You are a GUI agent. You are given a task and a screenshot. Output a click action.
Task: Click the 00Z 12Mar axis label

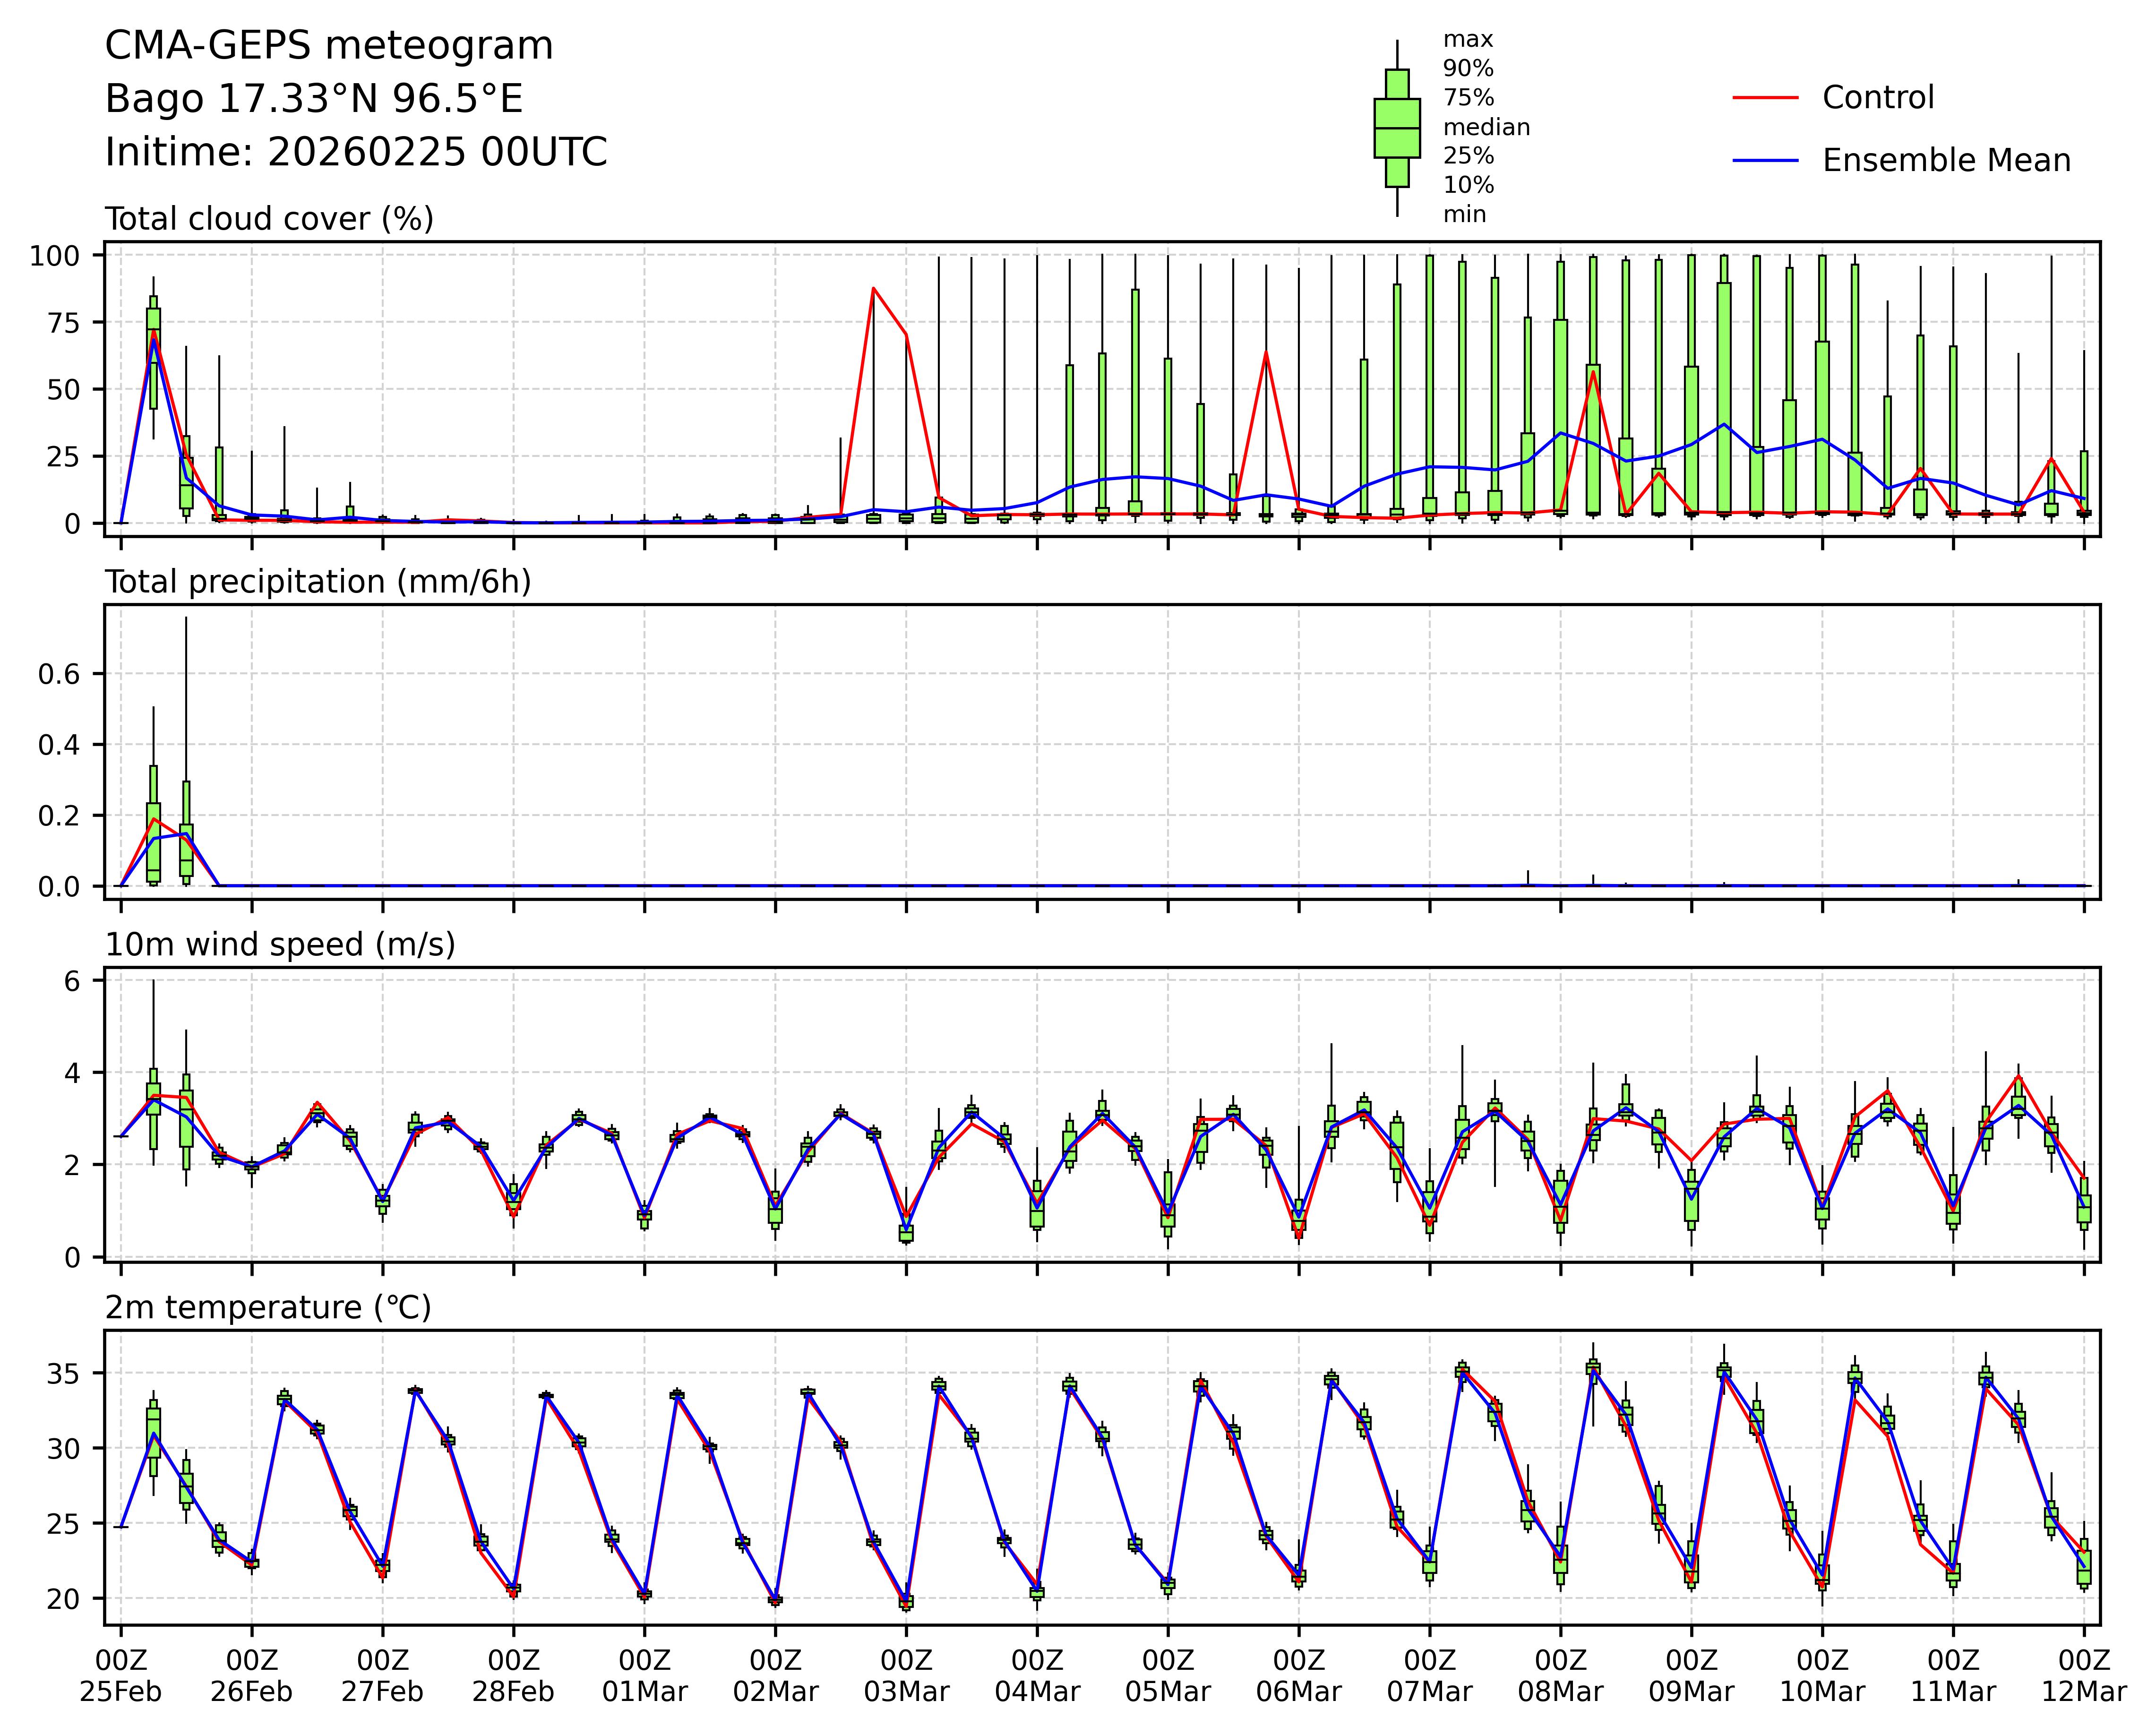[2083, 1676]
